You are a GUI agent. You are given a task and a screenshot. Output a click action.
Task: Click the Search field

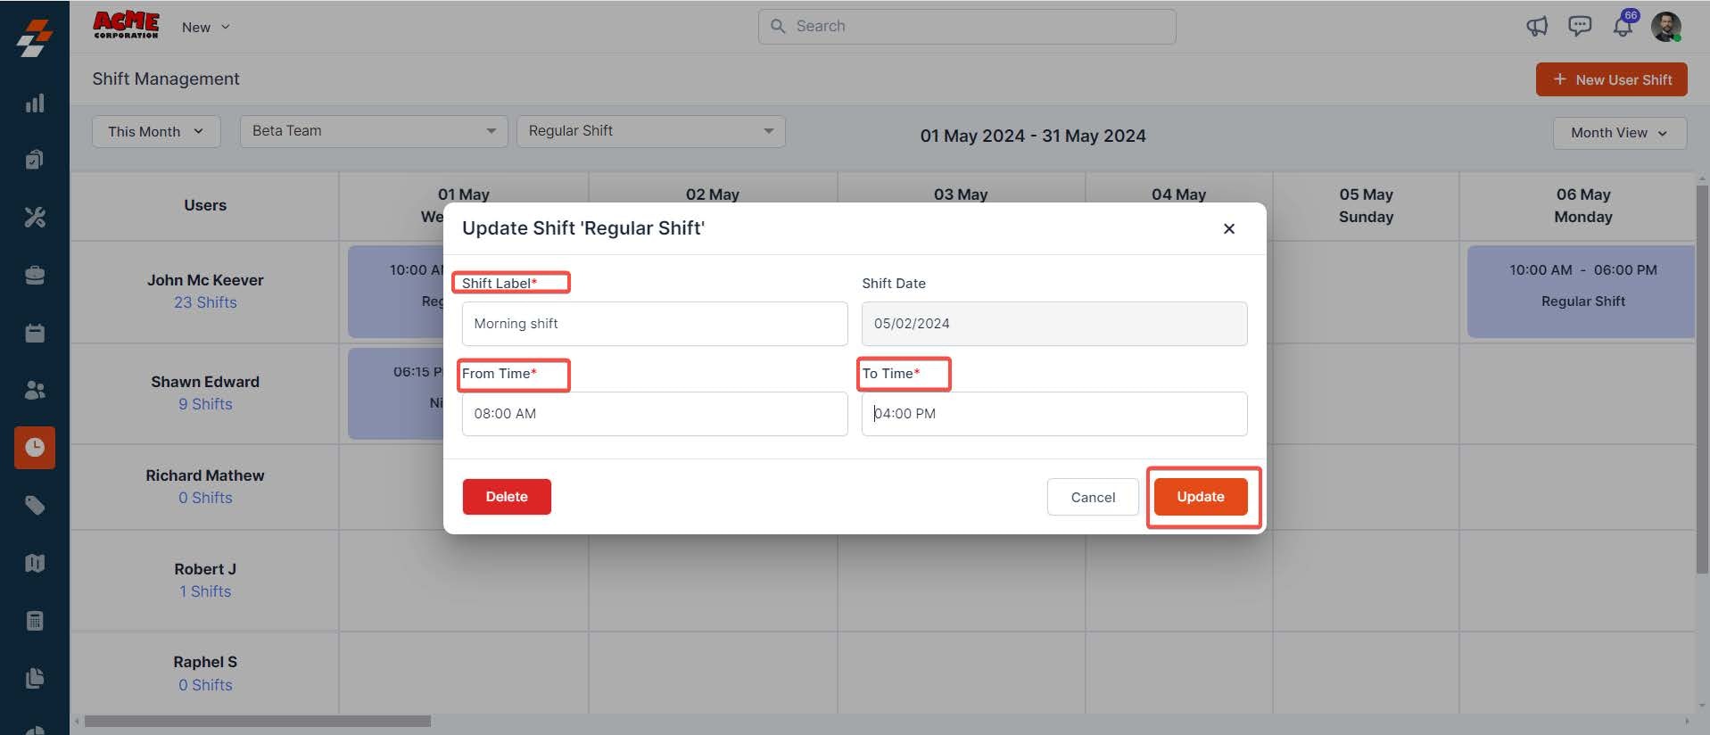click(967, 27)
